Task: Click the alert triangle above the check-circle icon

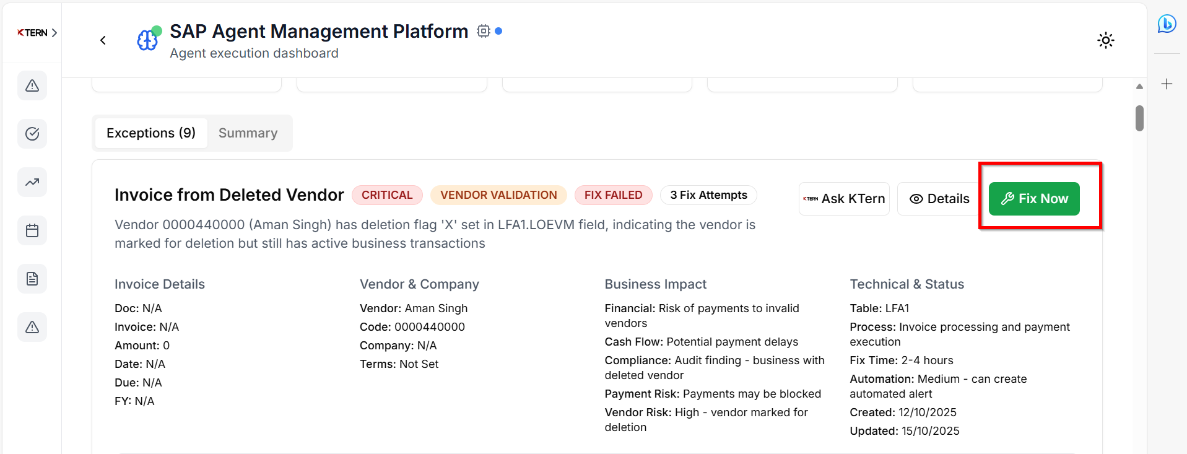Action: click(x=32, y=85)
